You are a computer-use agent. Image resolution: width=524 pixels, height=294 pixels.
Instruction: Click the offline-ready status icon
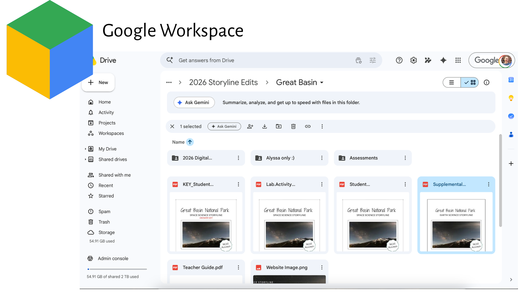[x=428, y=60]
